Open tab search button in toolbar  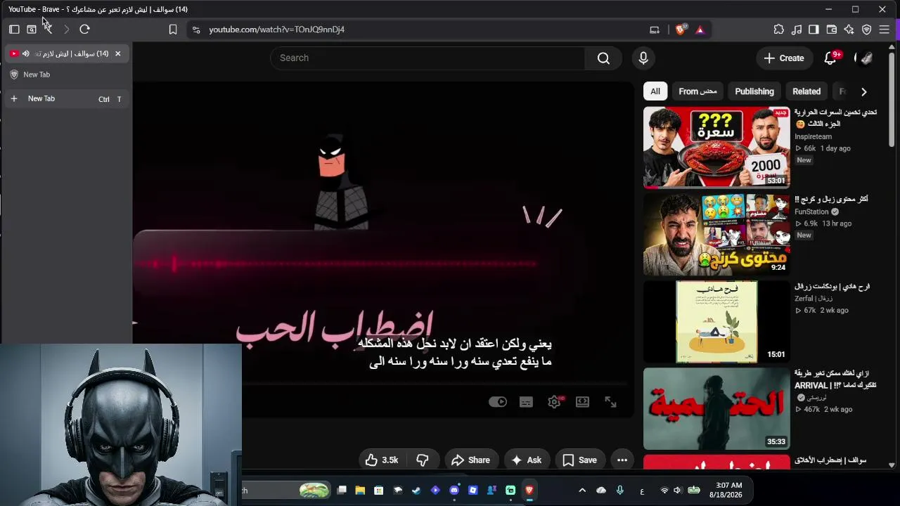(x=32, y=30)
